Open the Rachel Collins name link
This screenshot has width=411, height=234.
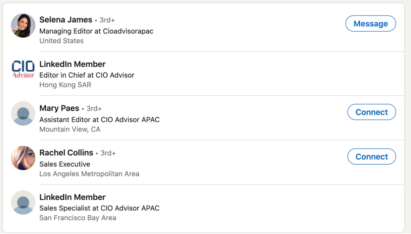66,153
